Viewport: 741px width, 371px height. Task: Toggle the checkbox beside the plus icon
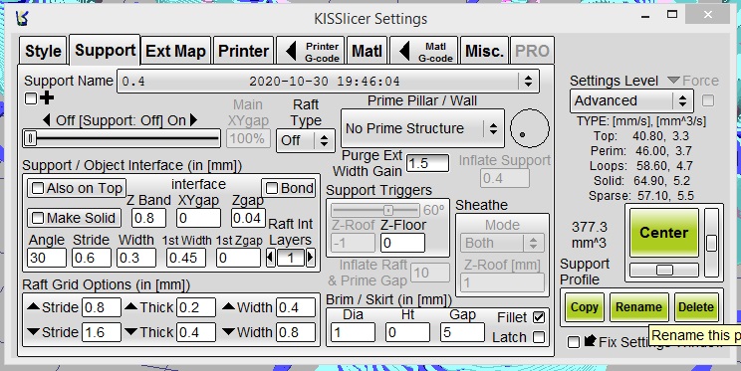31,98
